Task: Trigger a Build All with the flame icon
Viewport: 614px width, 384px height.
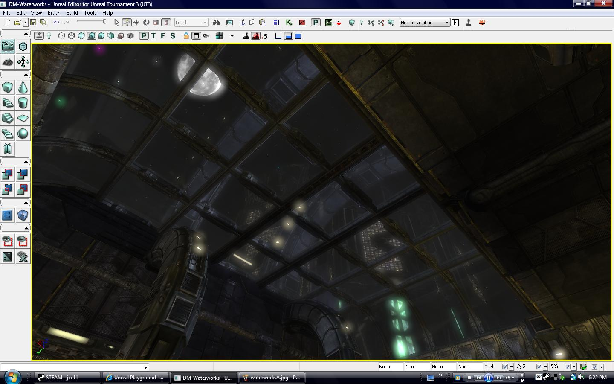Action: (482, 22)
